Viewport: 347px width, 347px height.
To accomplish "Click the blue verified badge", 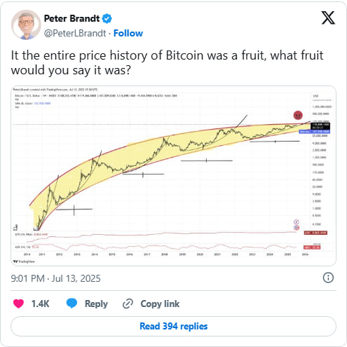I will click(x=107, y=18).
